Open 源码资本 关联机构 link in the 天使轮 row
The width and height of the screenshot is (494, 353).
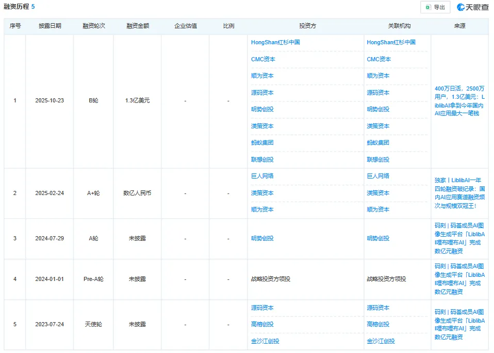click(x=378, y=308)
